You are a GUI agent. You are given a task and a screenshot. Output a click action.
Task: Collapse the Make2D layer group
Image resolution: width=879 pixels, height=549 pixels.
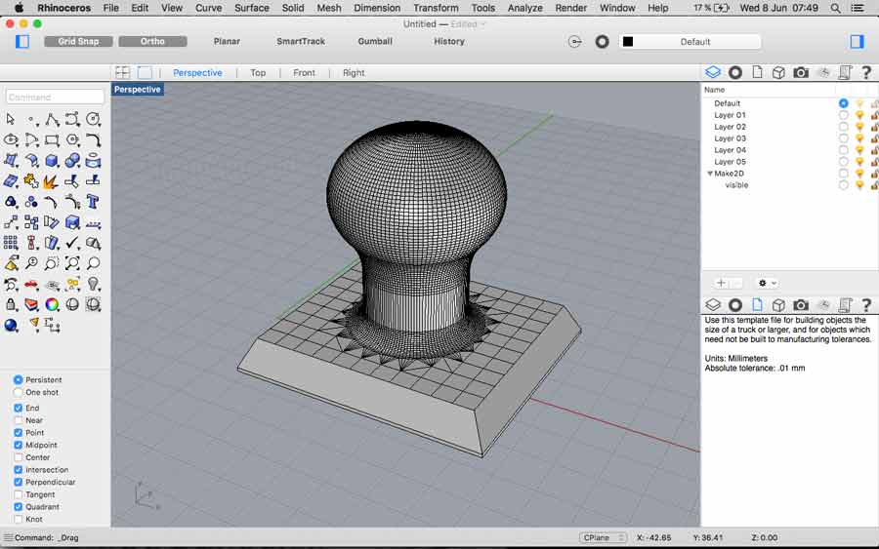[x=710, y=174]
